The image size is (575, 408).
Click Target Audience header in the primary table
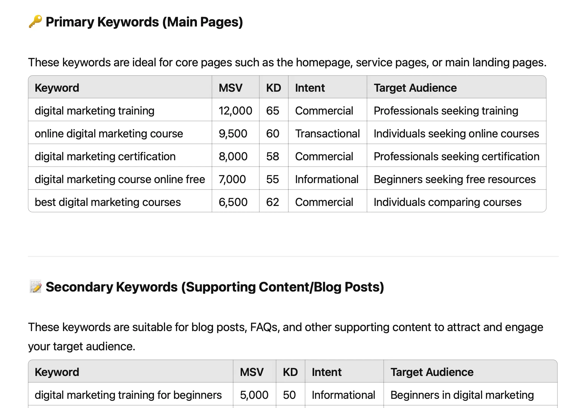click(x=415, y=88)
